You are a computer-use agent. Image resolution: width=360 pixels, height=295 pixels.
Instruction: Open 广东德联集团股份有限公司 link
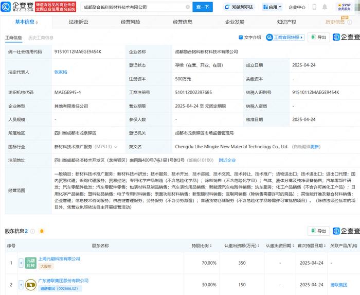[63, 281]
